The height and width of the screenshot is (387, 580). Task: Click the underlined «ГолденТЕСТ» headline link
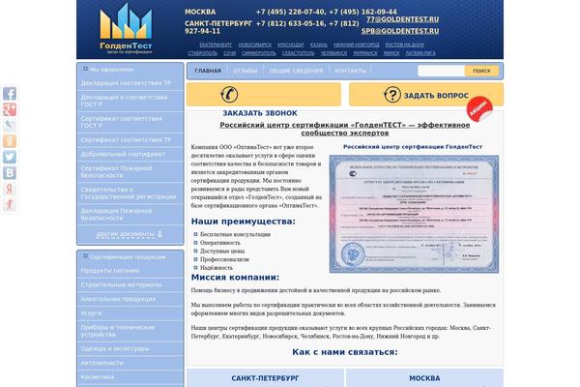point(345,129)
